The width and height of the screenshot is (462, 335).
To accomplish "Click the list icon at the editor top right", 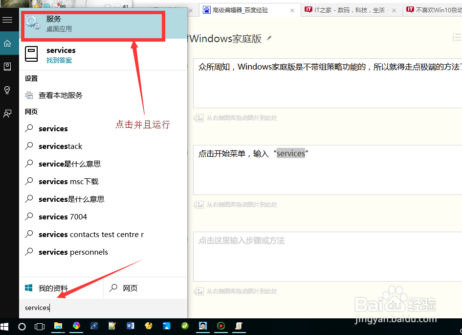I will pyautogui.click(x=457, y=36).
